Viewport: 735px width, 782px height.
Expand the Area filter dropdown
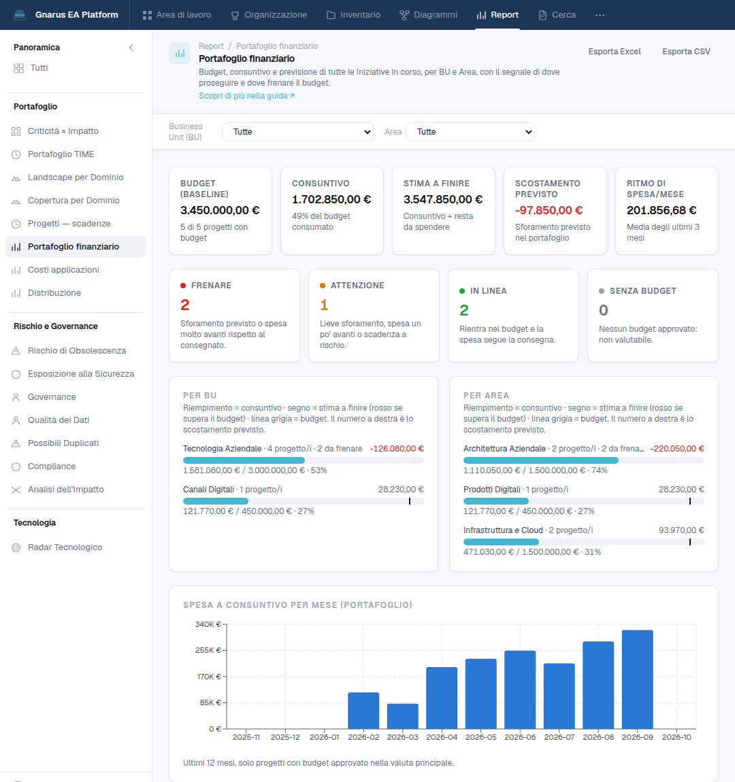tap(470, 132)
